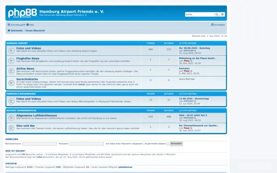This screenshot has width=277, height=173.
Task: Open last post Re: Fotowettbewerb zur Spotte...
Action: 199,125
